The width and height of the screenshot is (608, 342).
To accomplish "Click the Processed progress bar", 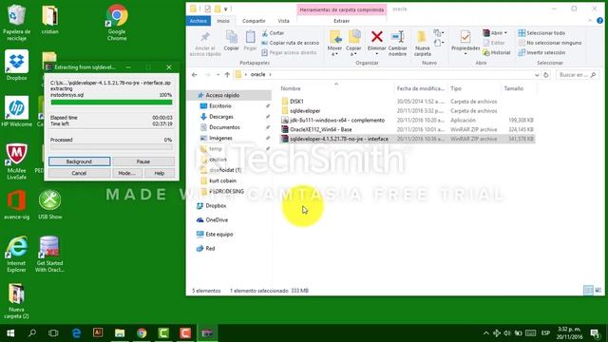I will pos(111,147).
